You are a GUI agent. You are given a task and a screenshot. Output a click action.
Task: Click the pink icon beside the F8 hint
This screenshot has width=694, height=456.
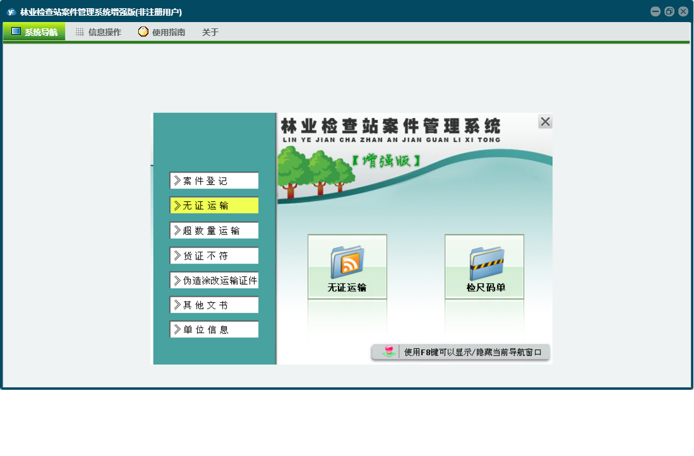click(x=388, y=351)
